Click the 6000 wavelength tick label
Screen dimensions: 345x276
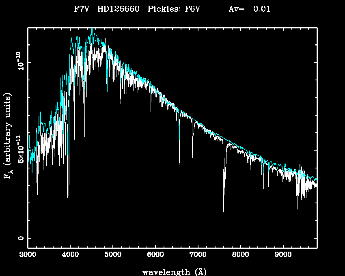pyautogui.click(x=155, y=255)
